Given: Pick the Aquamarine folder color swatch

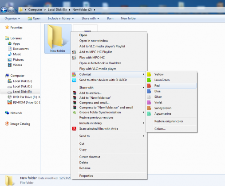Looking at the screenshot, I should 149,114.
